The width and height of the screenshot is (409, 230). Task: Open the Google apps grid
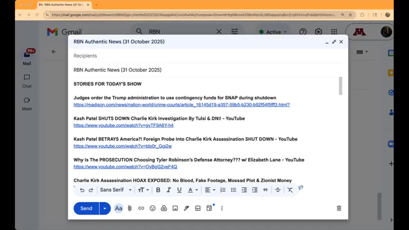pos(334,32)
